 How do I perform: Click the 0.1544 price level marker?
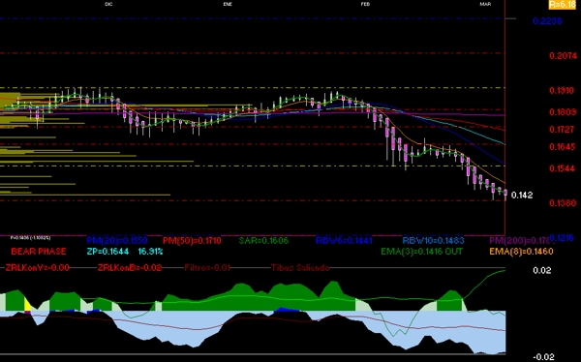[562, 168]
